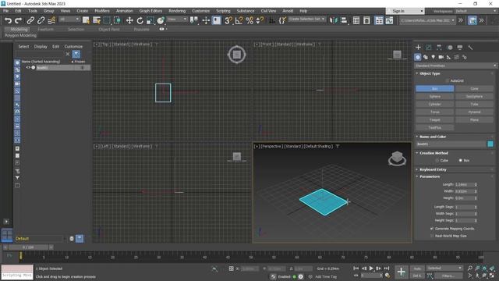Activate Bind to Space Warp tool
This screenshot has height=281, width=499.
coord(51,21)
